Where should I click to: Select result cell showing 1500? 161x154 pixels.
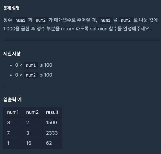(x=52, y=122)
